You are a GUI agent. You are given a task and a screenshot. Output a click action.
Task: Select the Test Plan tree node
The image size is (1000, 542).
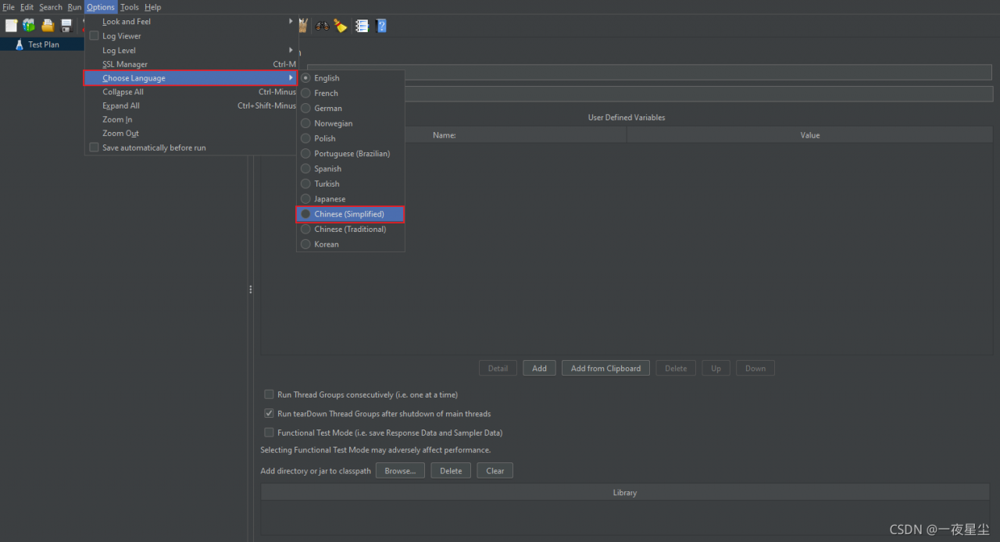pyautogui.click(x=44, y=45)
